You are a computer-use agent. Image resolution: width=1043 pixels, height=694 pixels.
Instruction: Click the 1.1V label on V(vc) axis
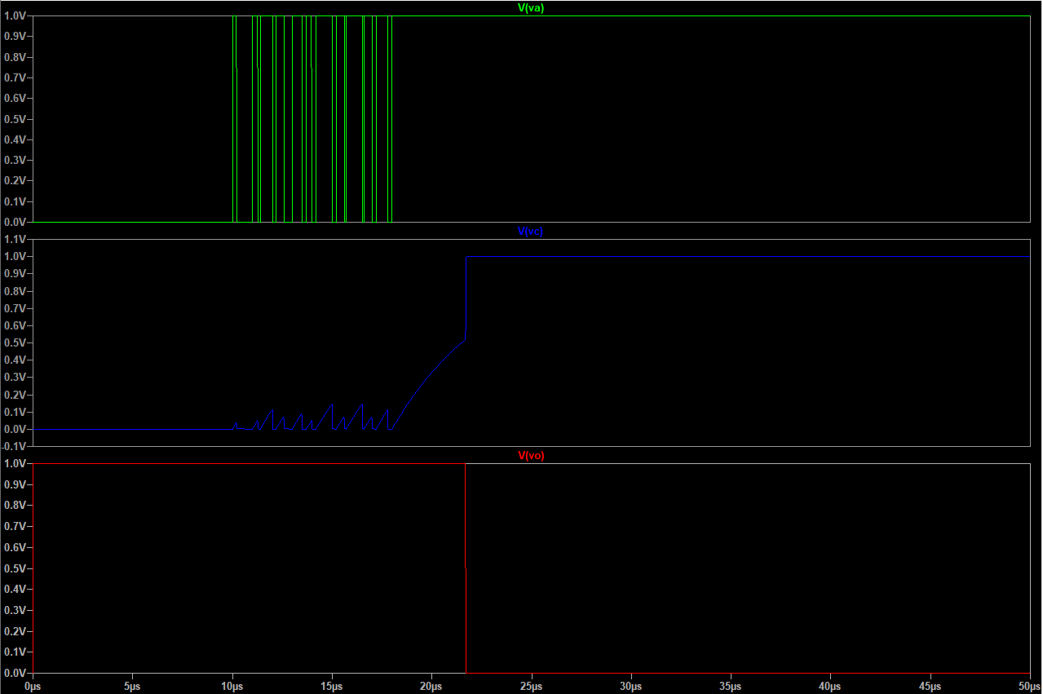pyautogui.click(x=15, y=239)
